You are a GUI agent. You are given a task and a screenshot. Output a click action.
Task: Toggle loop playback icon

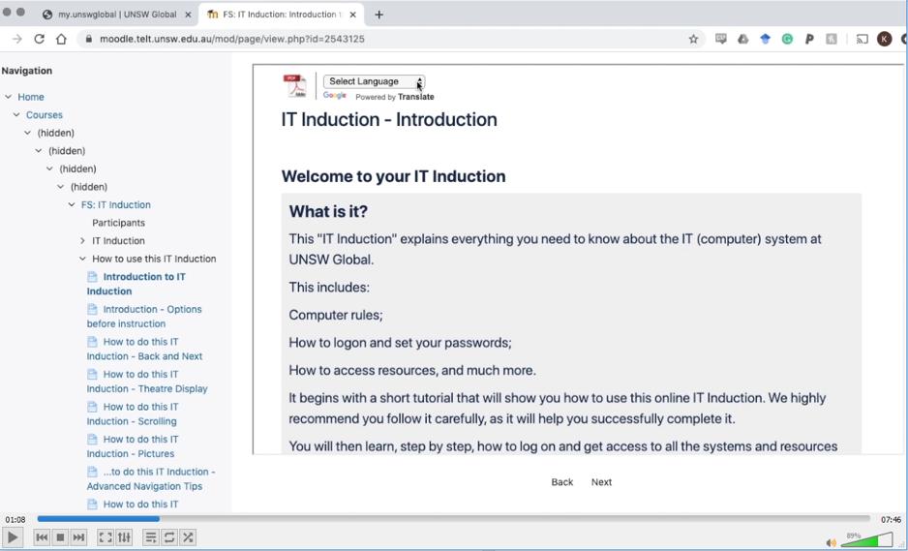point(169,537)
